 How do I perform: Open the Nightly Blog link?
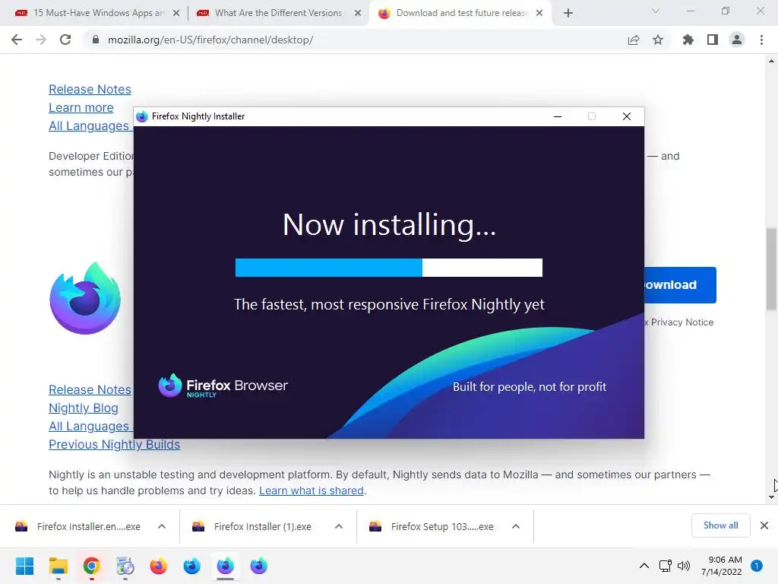coord(84,408)
